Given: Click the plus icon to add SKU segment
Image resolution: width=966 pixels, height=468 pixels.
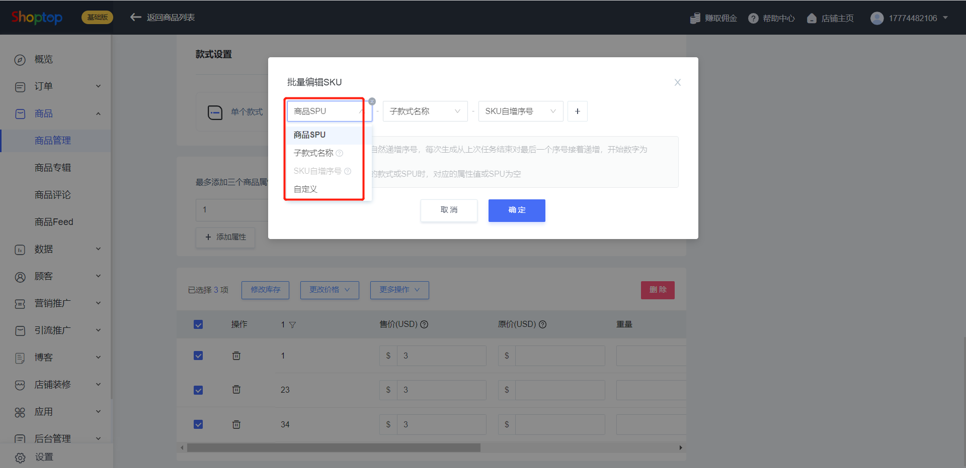Looking at the screenshot, I should tap(577, 111).
